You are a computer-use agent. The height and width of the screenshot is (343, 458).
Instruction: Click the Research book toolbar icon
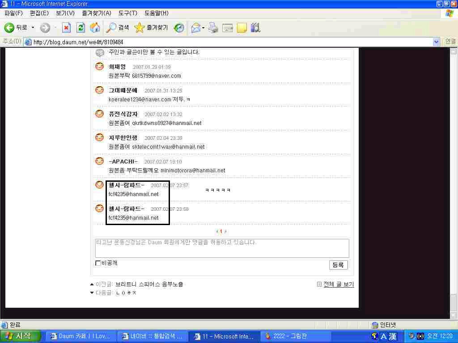(x=255, y=28)
